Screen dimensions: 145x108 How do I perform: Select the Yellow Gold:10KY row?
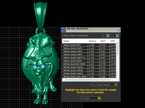click(89, 48)
